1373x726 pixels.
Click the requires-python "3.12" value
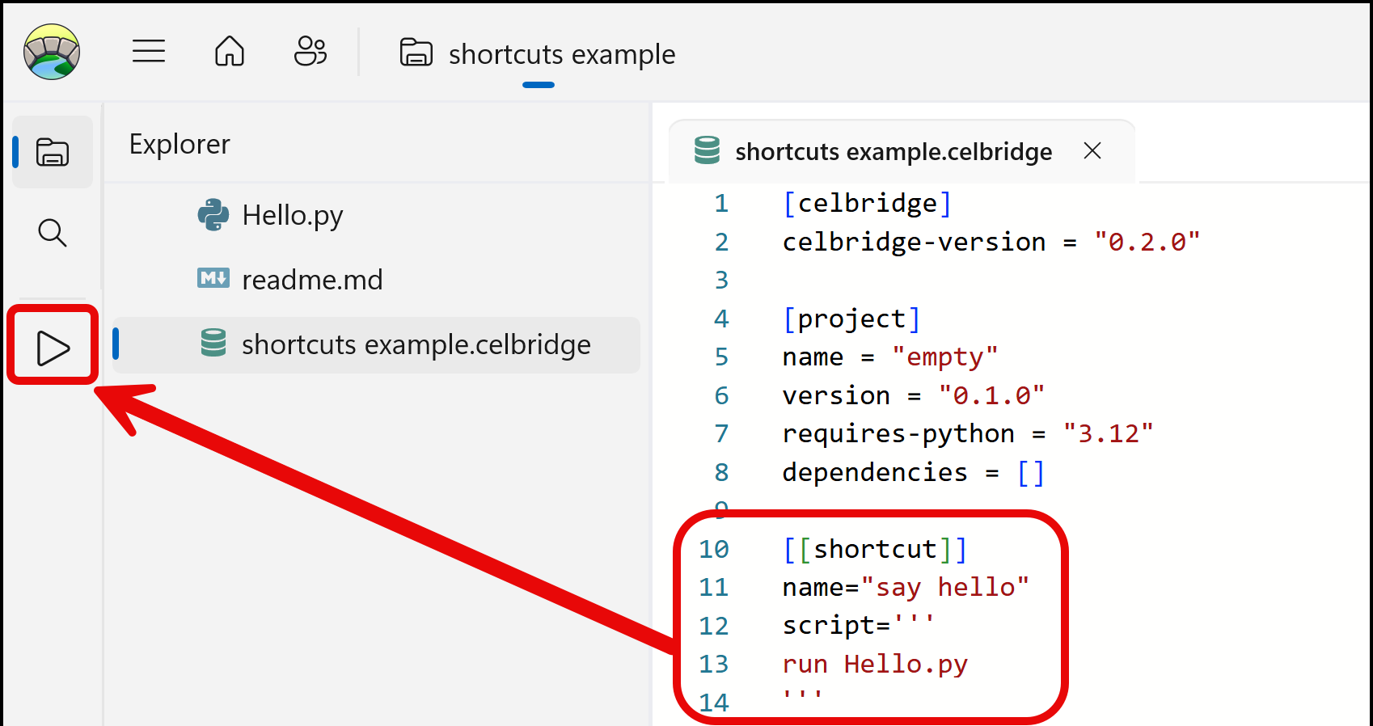[x=1108, y=434]
